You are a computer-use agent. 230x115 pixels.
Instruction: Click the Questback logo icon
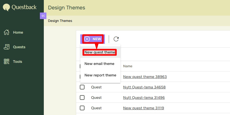pyautogui.click(x=7, y=7)
